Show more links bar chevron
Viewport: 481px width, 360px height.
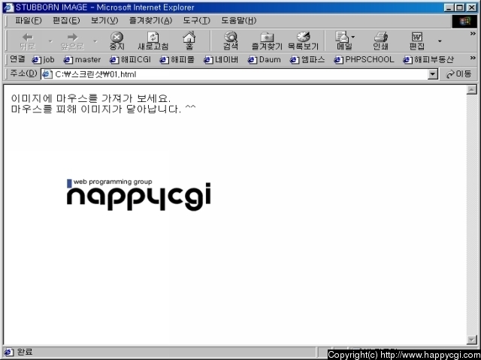click(x=473, y=58)
